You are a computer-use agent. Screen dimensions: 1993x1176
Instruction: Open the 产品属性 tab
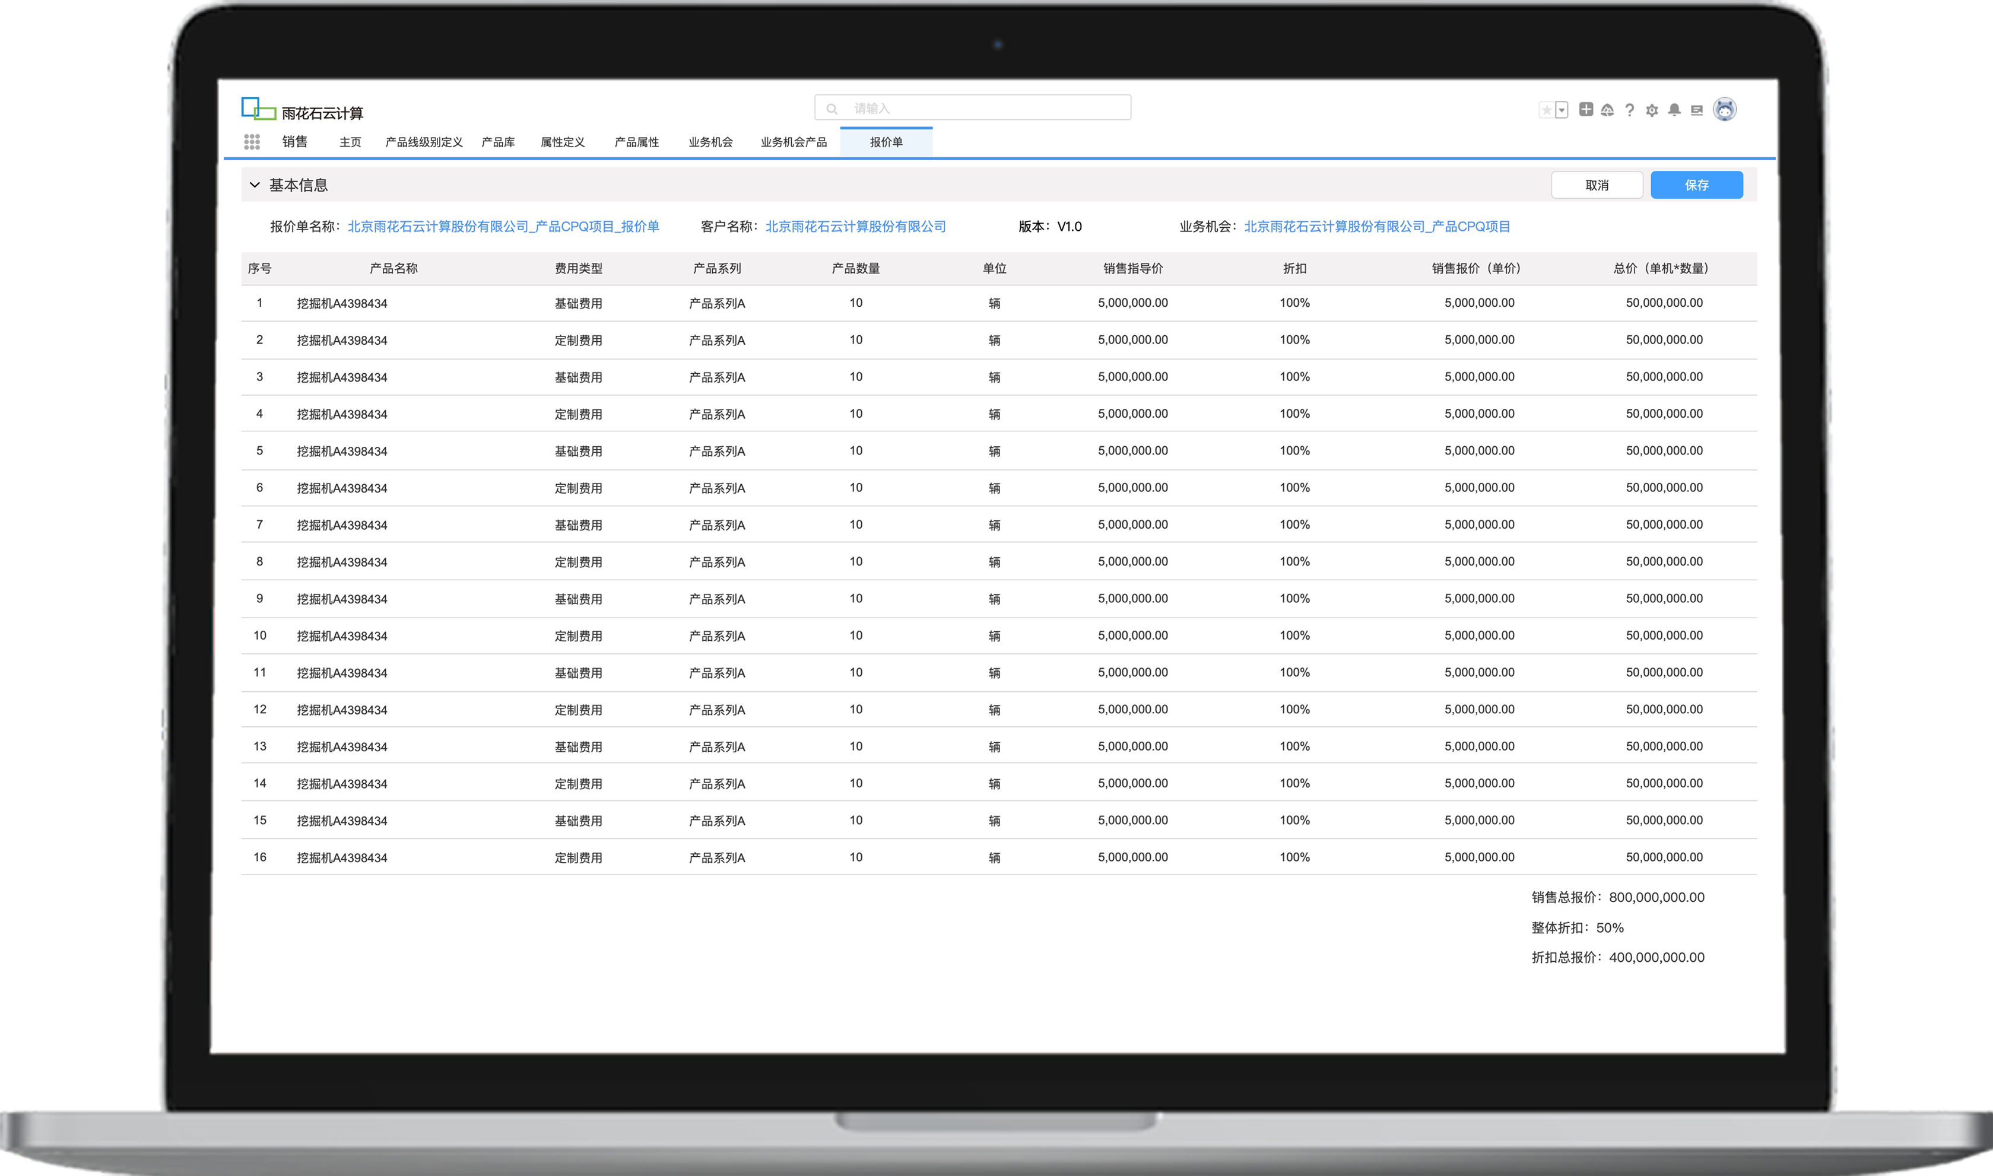pyautogui.click(x=636, y=142)
